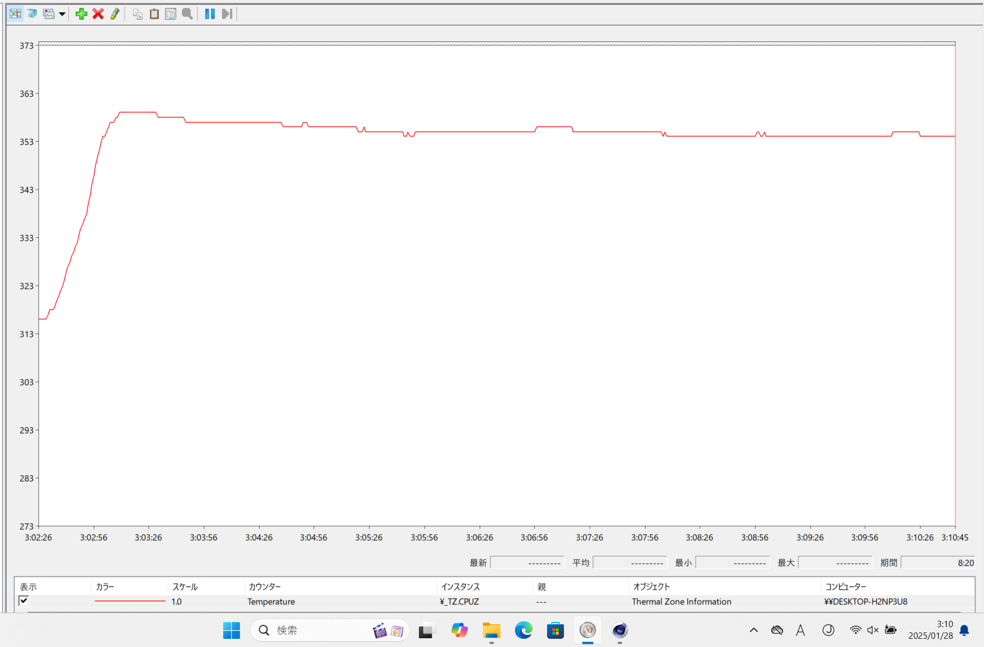The image size is (984, 647).
Task: Toggle the Highlight marker tool
Action: pyautogui.click(x=115, y=13)
